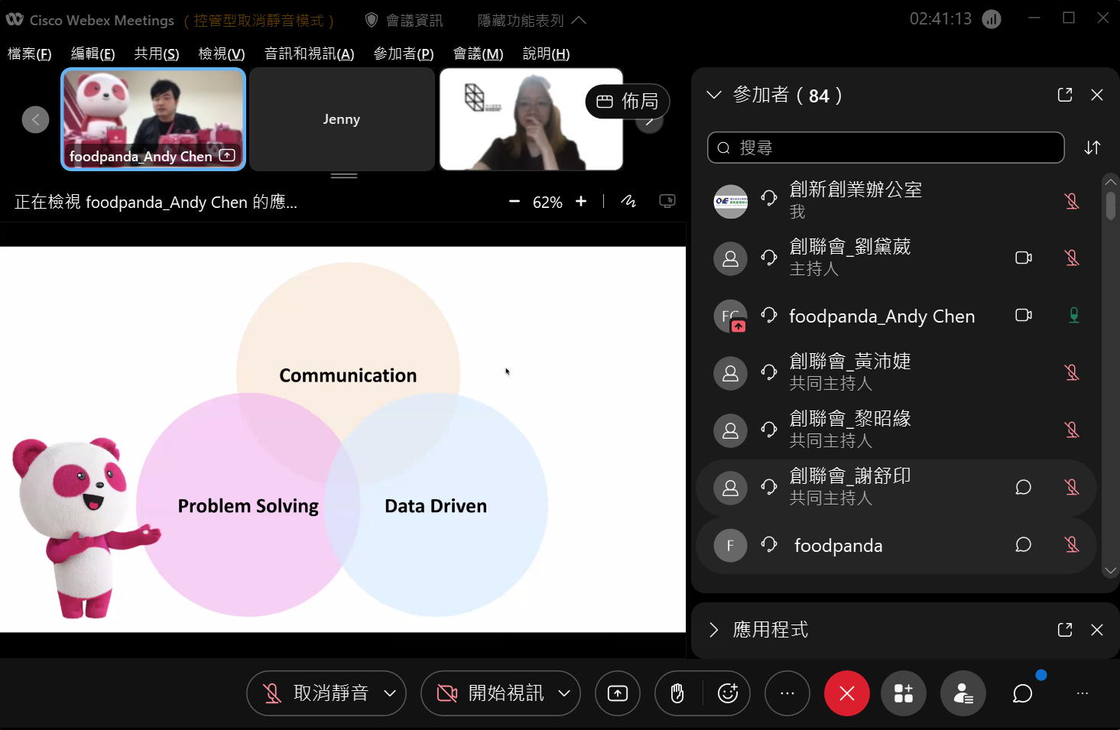Screen dimensions: 1120x730
Task: Sort the participants list
Action: point(1092,148)
